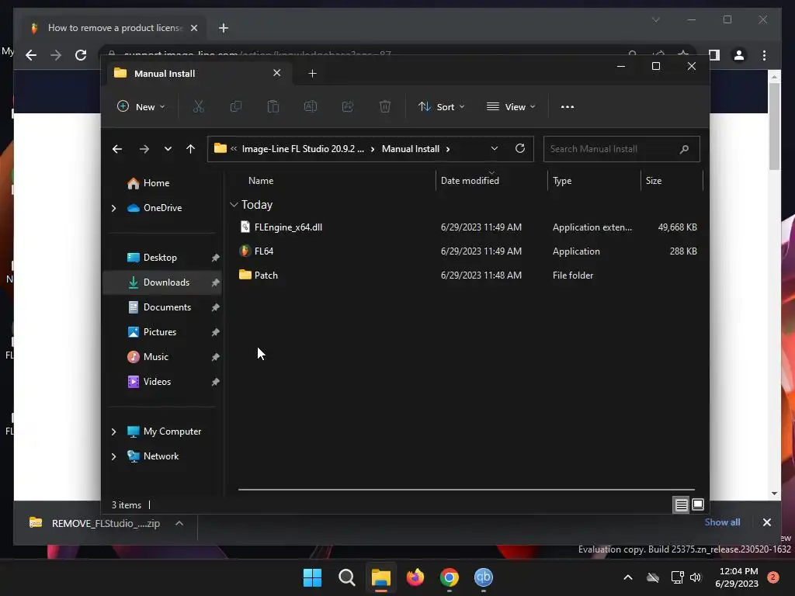Click the Delete trash can icon

point(385,106)
